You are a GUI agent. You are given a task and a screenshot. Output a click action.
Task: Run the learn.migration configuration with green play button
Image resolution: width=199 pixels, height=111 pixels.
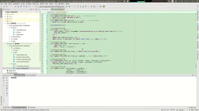(67, 6)
